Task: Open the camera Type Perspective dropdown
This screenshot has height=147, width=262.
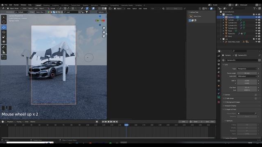Action: click(247, 69)
